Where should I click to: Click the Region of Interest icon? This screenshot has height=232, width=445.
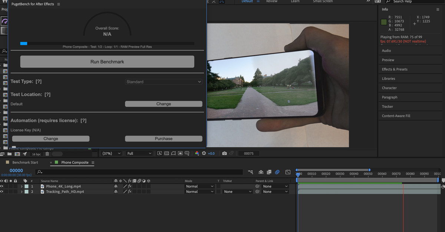[180, 153]
